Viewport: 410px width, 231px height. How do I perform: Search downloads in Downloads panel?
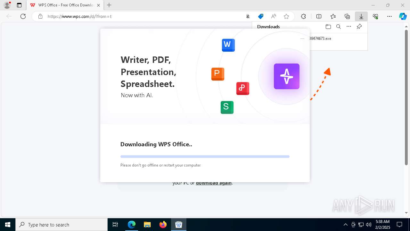point(339,27)
